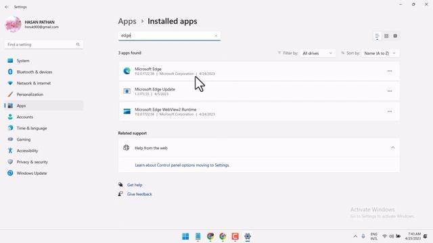
Task: Collapse the Help from the web section
Action: pos(392,148)
